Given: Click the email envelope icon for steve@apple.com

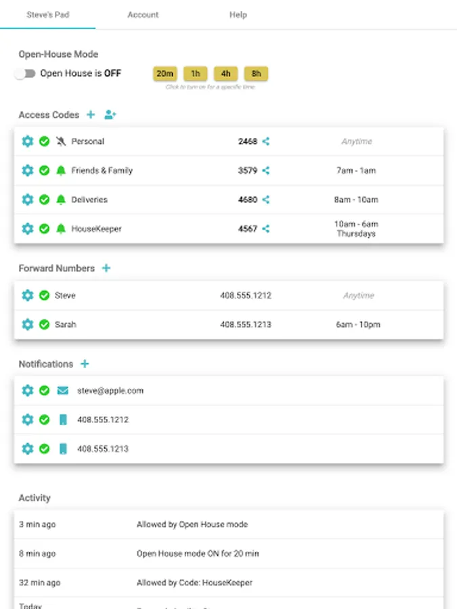Looking at the screenshot, I should [x=62, y=390].
